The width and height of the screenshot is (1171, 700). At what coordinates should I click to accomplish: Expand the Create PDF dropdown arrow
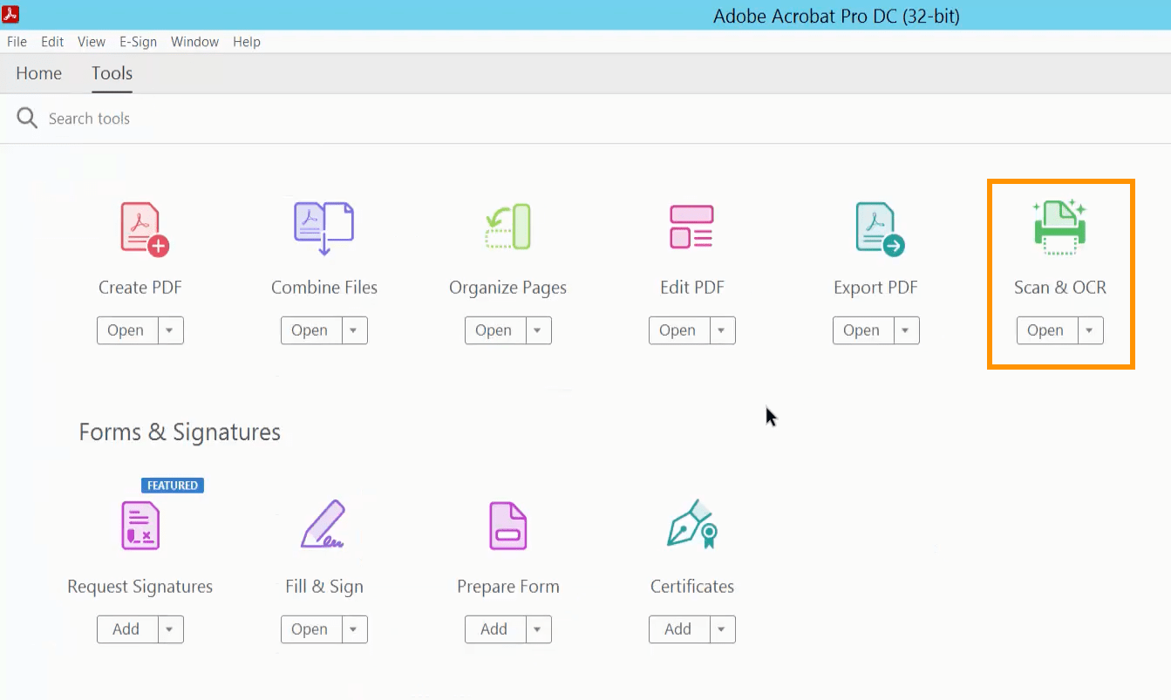(x=170, y=330)
